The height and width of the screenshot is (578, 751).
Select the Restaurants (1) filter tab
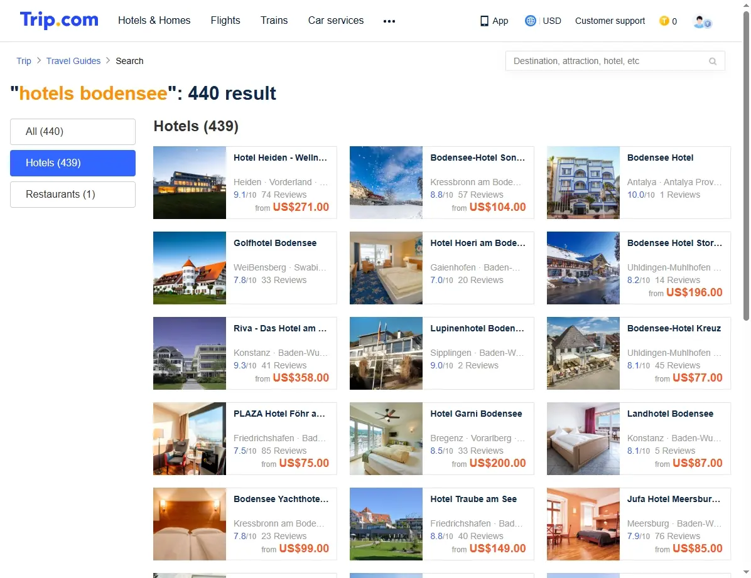click(x=73, y=194)
